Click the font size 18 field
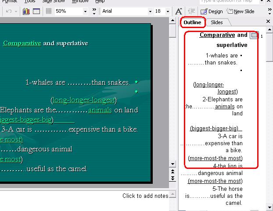 [160, 11]
